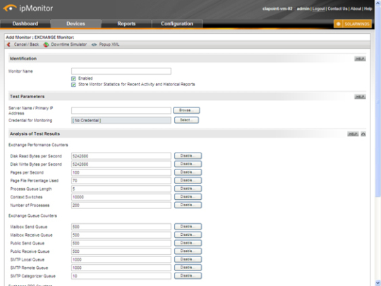The height and width of the screenshot is (286, 381).
Task: Open Help for Analysis of Test Results
Action: click(x=353, y=134)
